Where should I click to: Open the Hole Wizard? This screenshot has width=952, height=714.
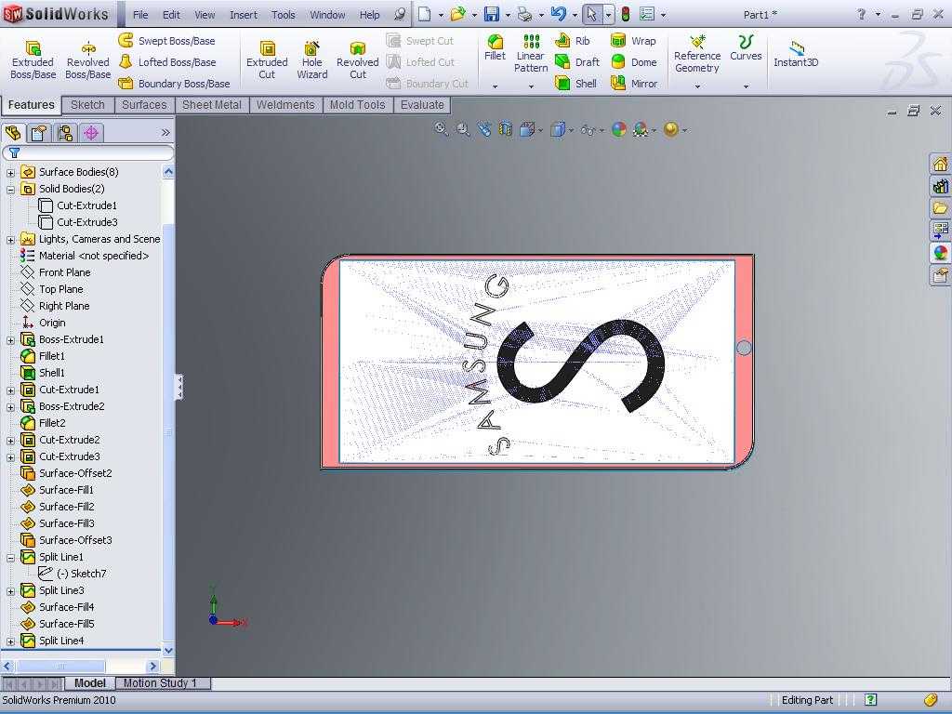click(x=312, y=59)
